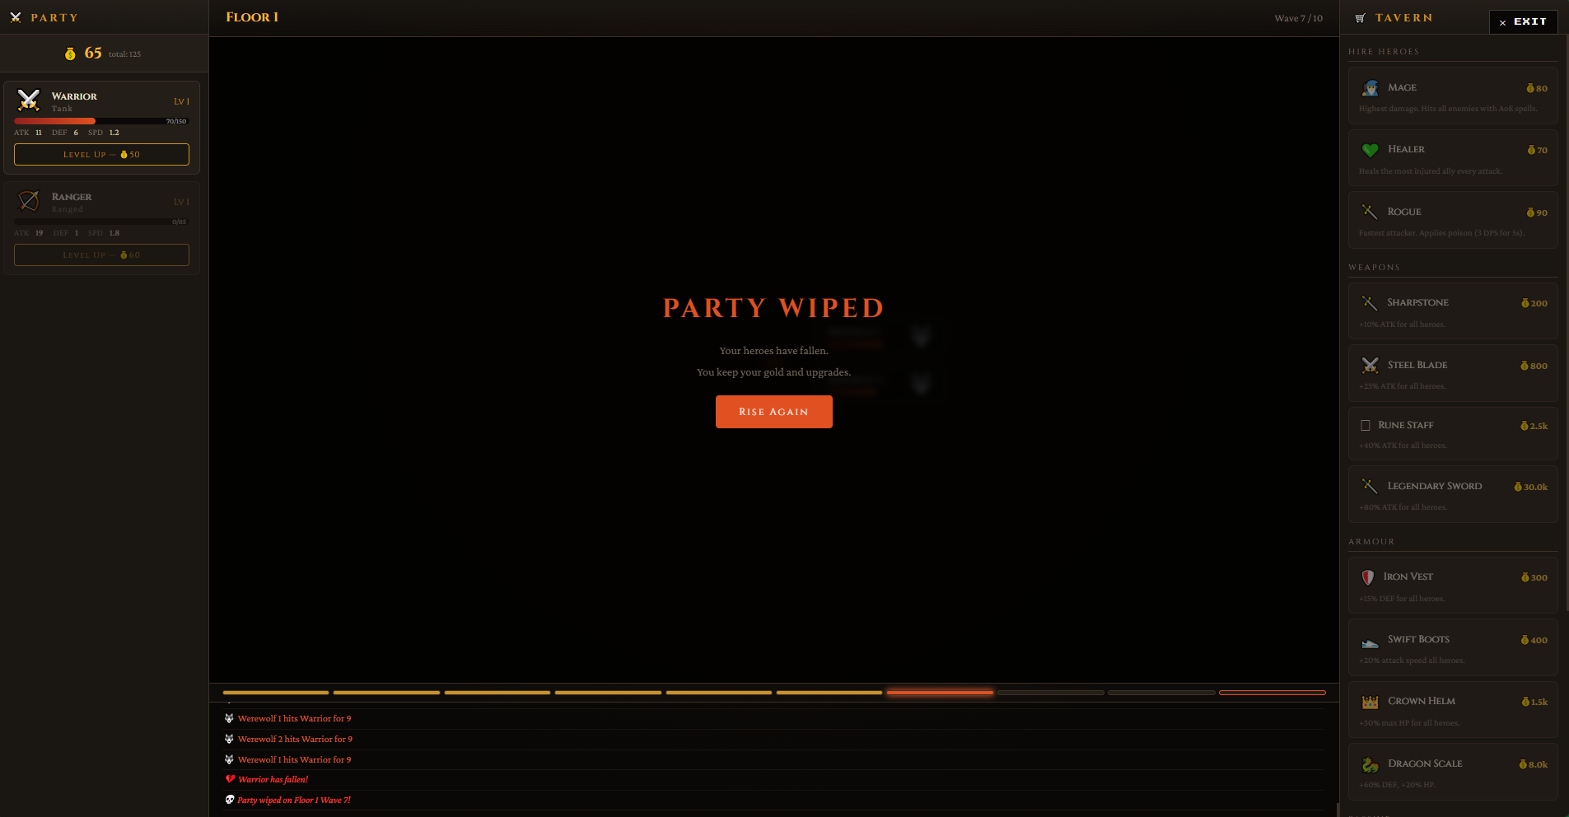Buy the Legendary Sword for 30.0k
This screenshot has height=817, width=1569.
[1453, 494]
